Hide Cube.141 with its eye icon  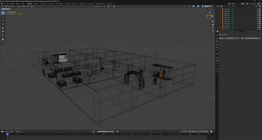(258, 21)
